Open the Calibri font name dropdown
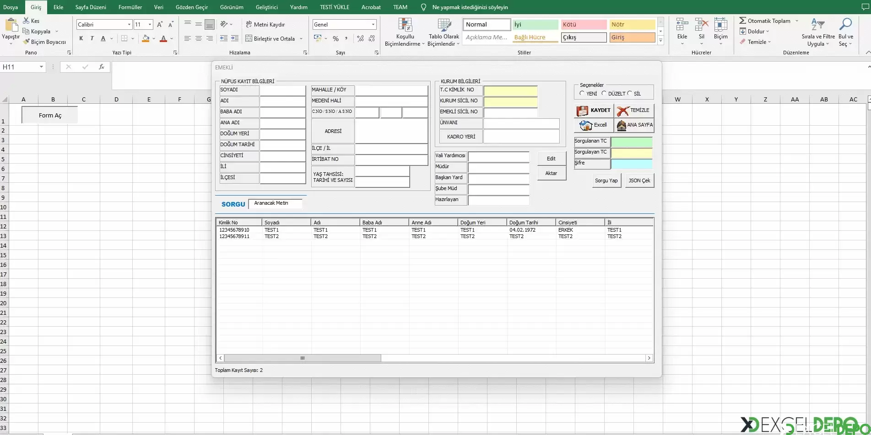The height and width of the screenshot is (435, 871). tap(129, 24)
